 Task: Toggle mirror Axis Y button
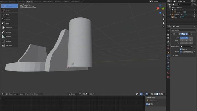pyautogui.click(x=186, y=38)
